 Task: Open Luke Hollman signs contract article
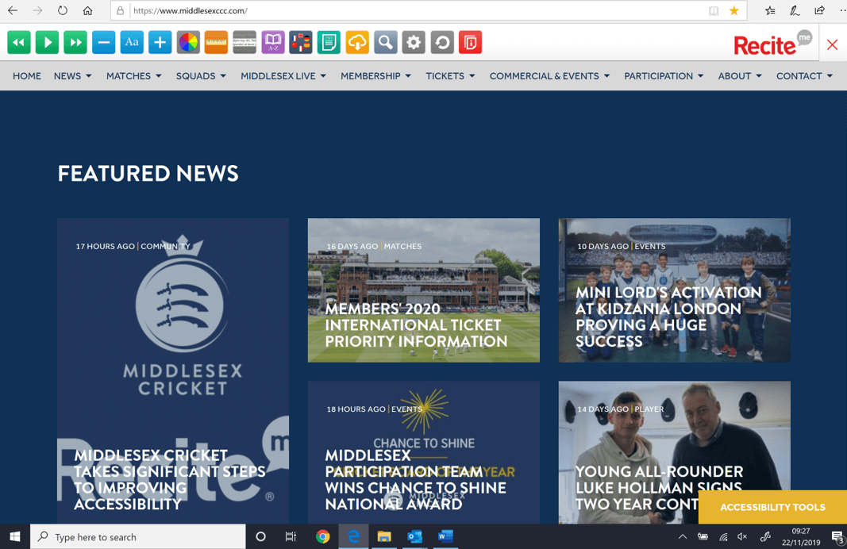(x=674, y=452)
